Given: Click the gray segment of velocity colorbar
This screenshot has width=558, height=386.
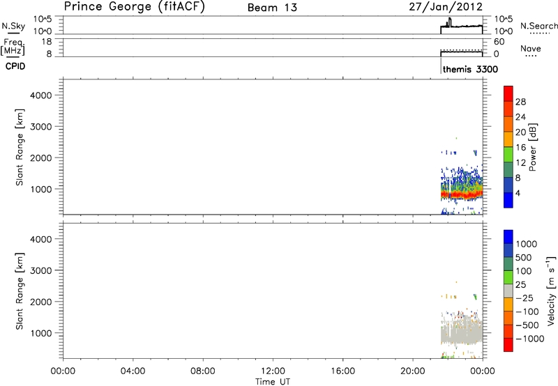Looking at the screenshot, I should [x=508, y=291].
